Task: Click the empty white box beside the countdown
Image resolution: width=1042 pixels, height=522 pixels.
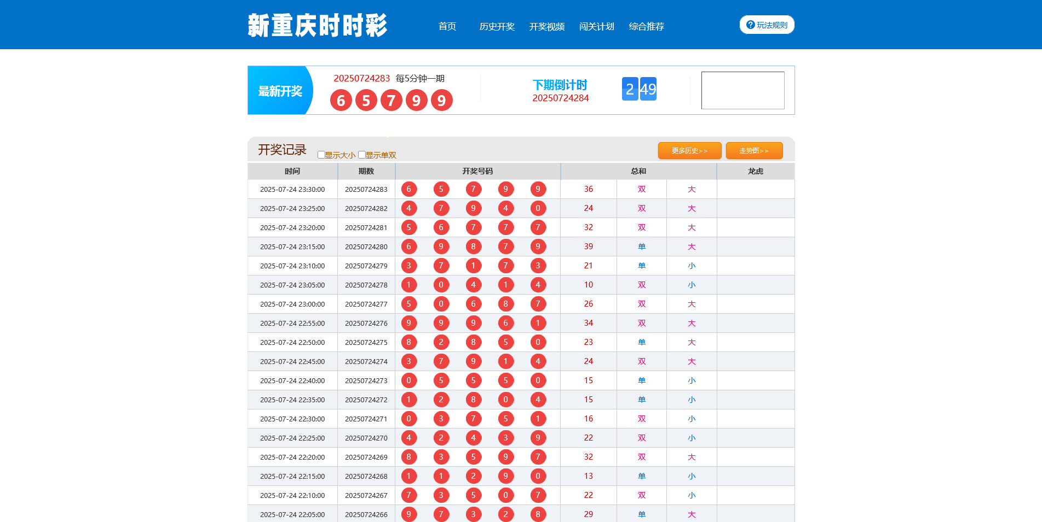Action: 743,90
